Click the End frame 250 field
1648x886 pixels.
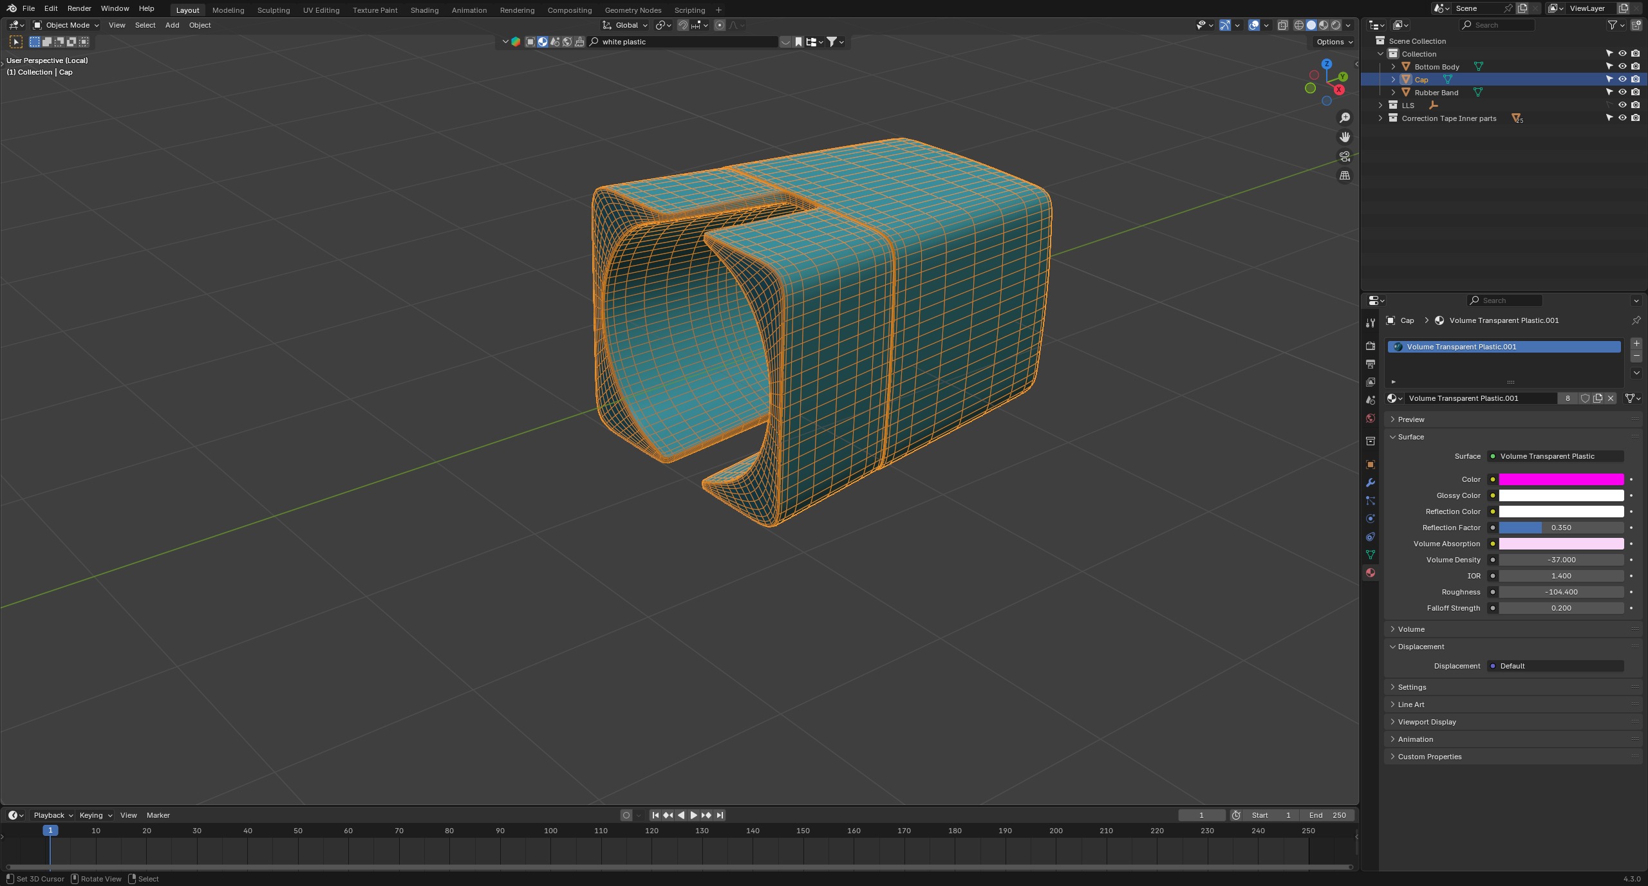coord(1327,815)
